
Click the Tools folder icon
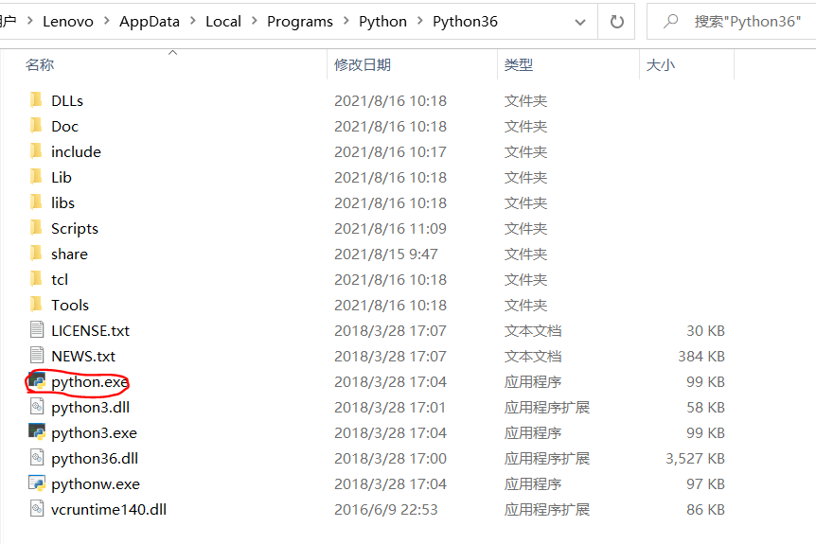coord(36,304)
